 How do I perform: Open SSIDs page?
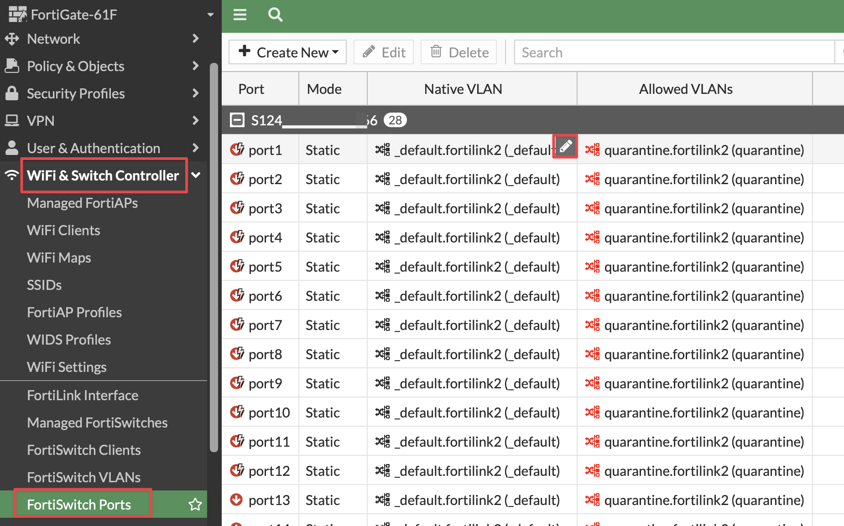coord(44,285)
